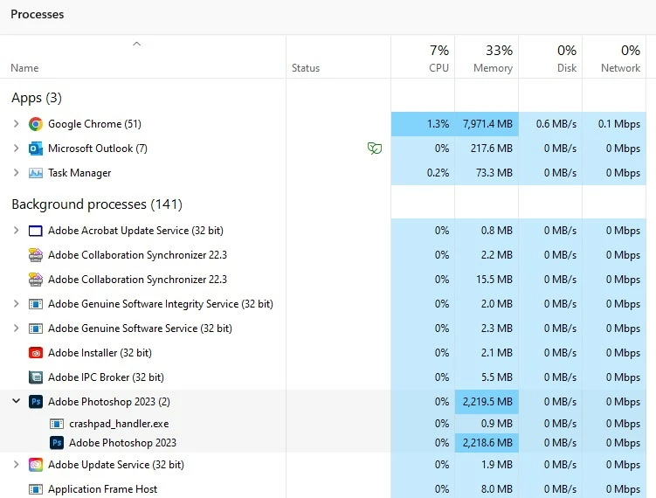Select Adobe Acrobat Update Service (32 bit)

[x=135, y=231]
